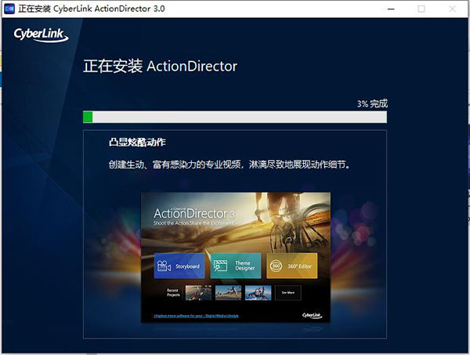Click the small CyberLink logo in preview image
The height and width of the screenshot is (355, 470).
click(312, 315)
